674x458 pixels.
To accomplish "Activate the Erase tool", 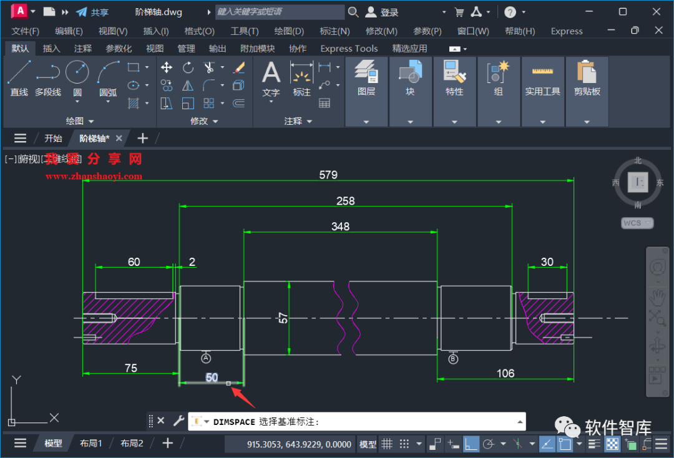I will pyautogui.click(x=239, y=67).
